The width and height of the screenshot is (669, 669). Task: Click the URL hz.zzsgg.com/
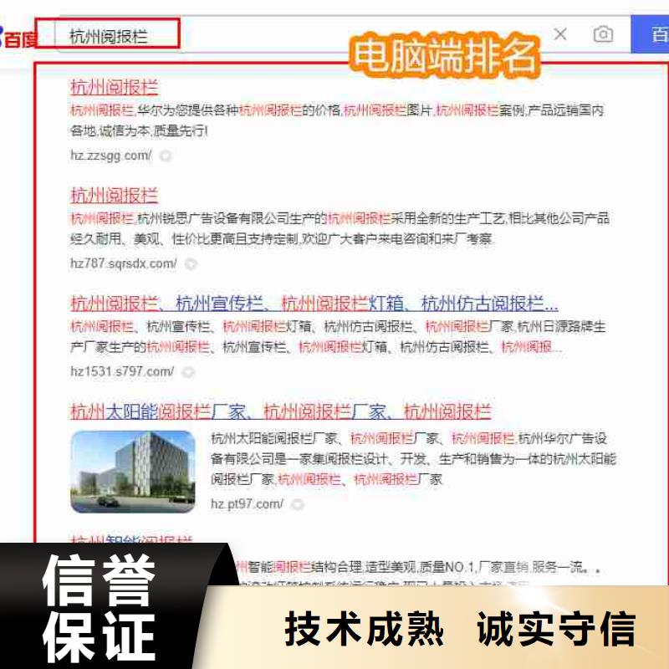pos(110,156)
